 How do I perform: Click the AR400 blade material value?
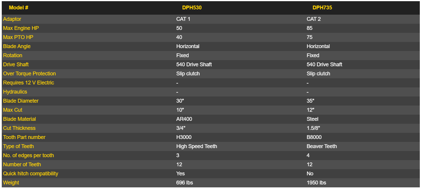[x=184, y=119]
